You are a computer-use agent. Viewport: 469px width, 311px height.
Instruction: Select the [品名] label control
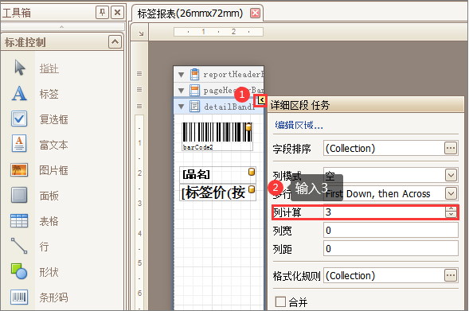coord(217,174)
